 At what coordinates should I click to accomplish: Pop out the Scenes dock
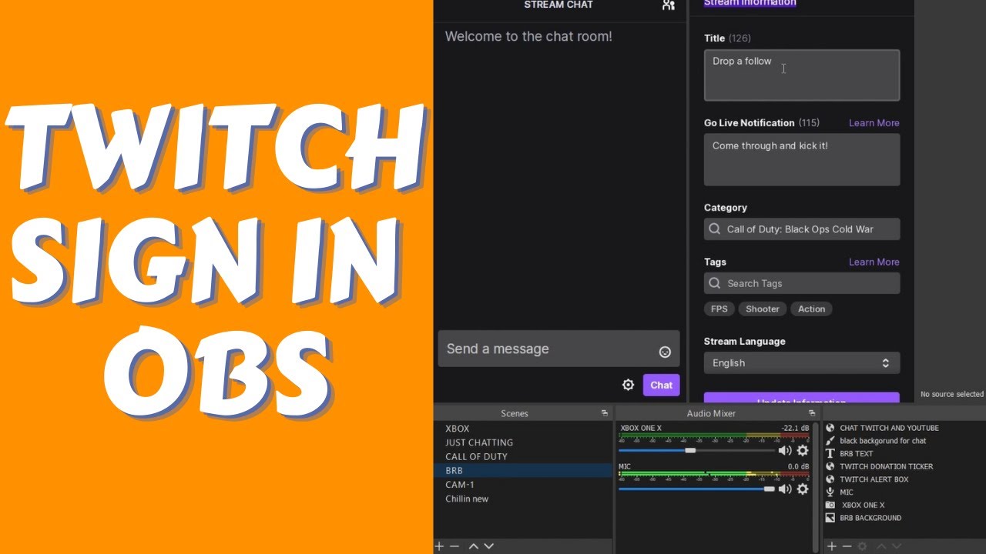[x=605, y=413]
